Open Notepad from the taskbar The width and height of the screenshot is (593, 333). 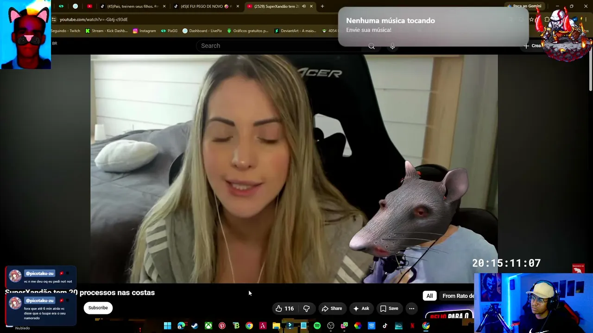point(303,326)
